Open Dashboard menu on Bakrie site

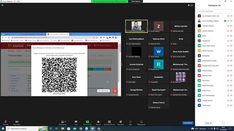[x=11, y=51]
